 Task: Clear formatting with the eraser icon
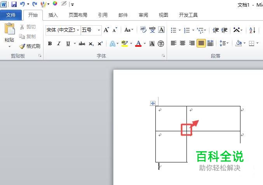click(143, 30)
